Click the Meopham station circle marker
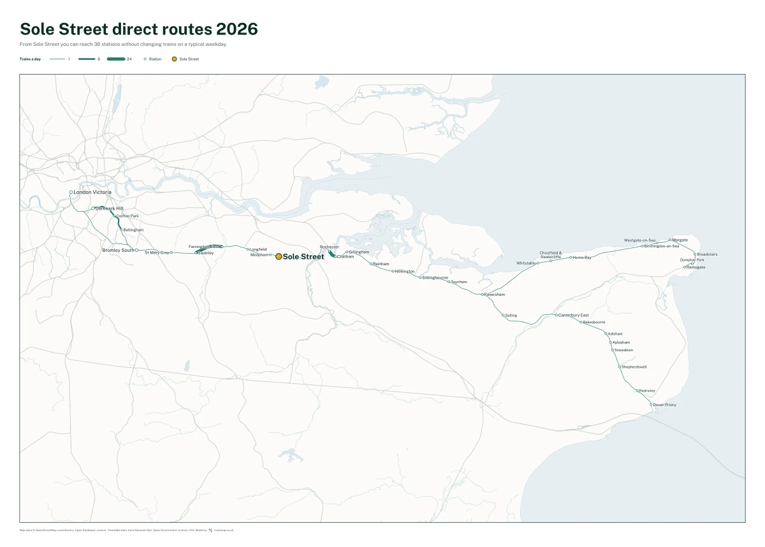Screen dimensions: 765x547 click(x=270, y=254)
